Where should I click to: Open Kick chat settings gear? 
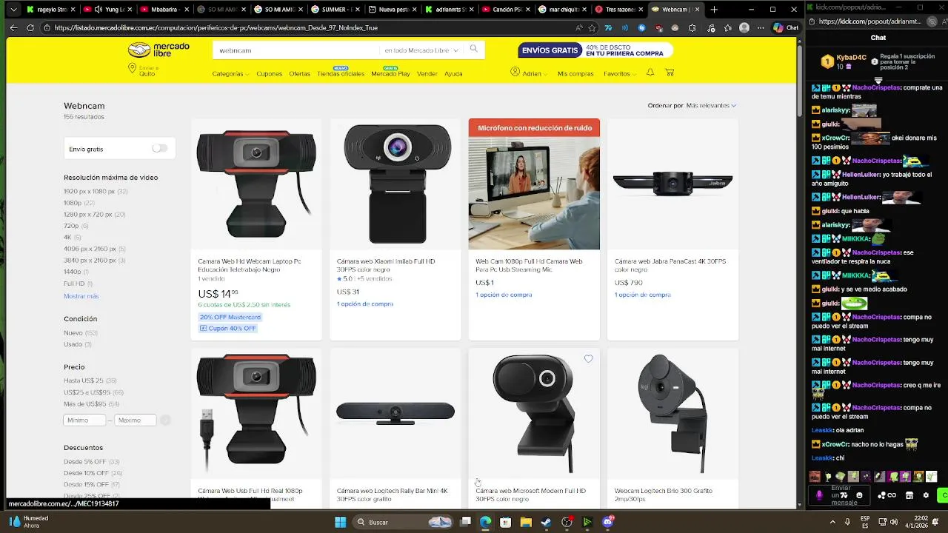point(925,495)
